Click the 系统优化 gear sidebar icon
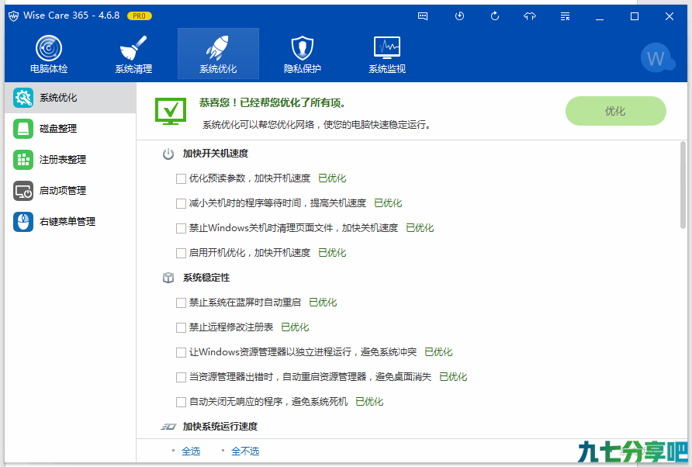 pyautogui.click(x=23, y=98)
